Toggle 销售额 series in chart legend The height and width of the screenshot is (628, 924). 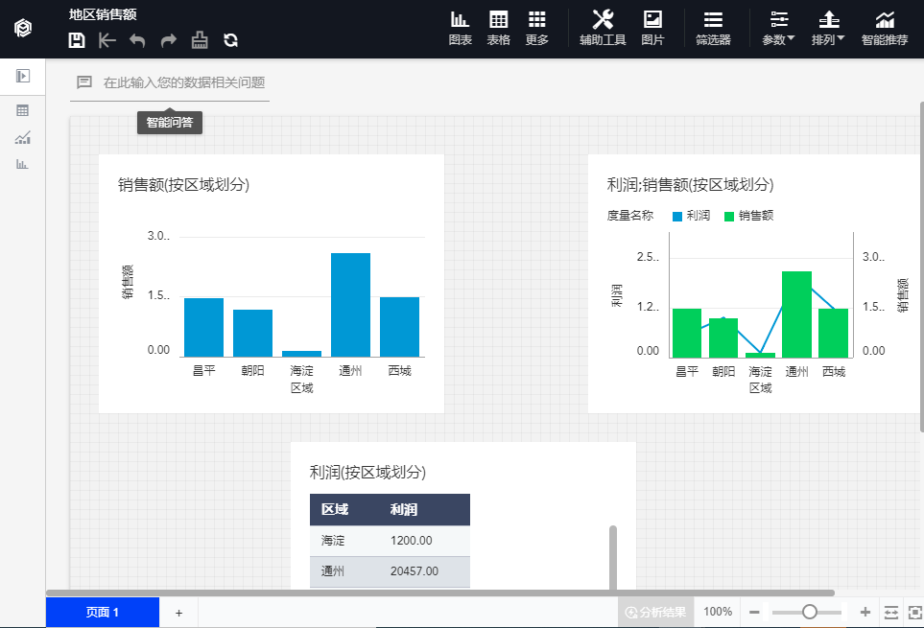pyautogui.click(x=747, y=216)
